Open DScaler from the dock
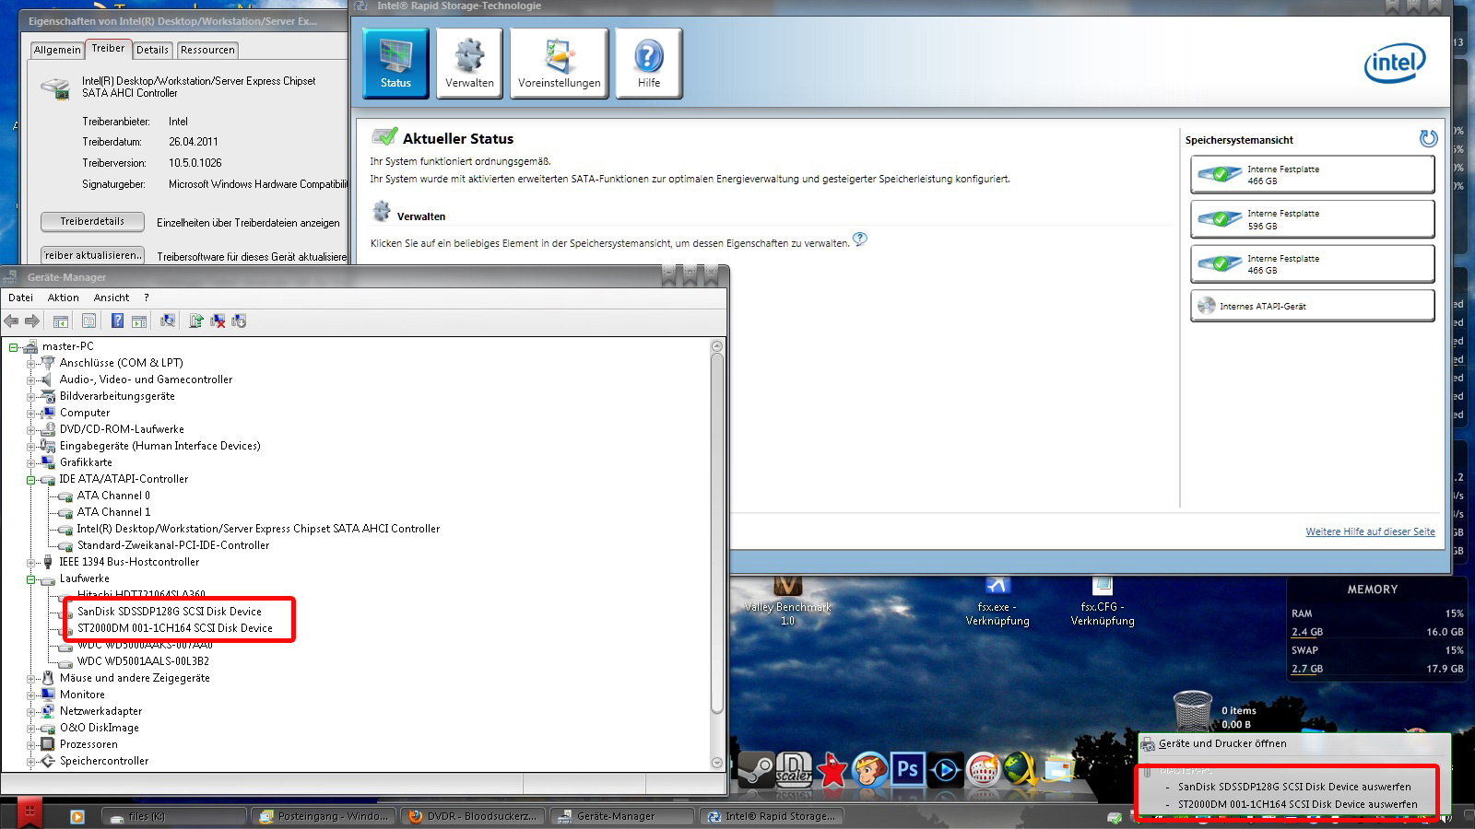This screenshot has width=1475, height=829. 794,768
